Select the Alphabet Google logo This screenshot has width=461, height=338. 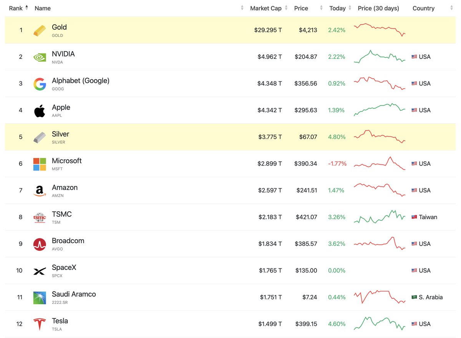pos(40,84)
